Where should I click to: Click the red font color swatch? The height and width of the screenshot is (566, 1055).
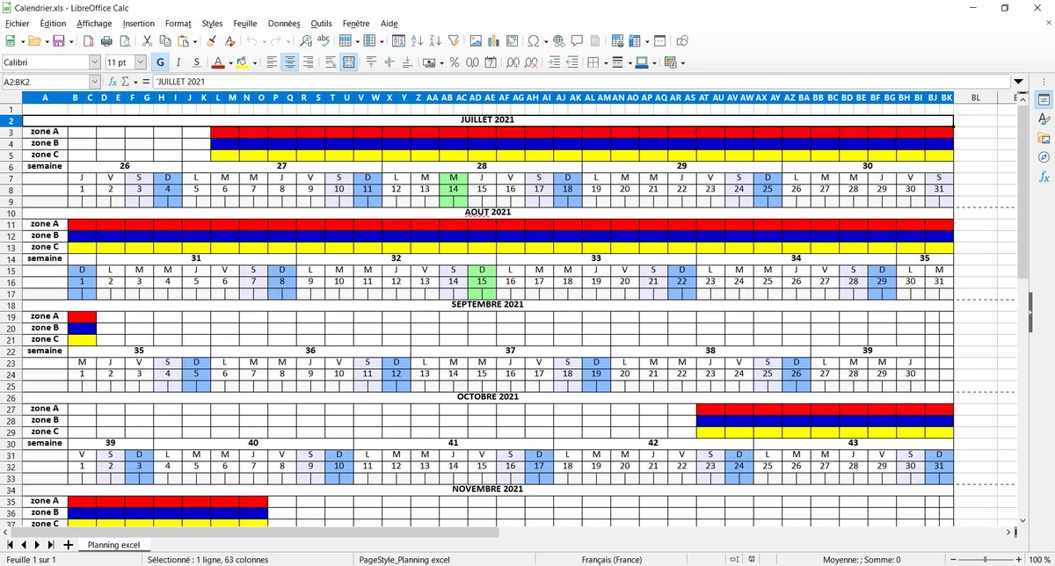point(218,62)
